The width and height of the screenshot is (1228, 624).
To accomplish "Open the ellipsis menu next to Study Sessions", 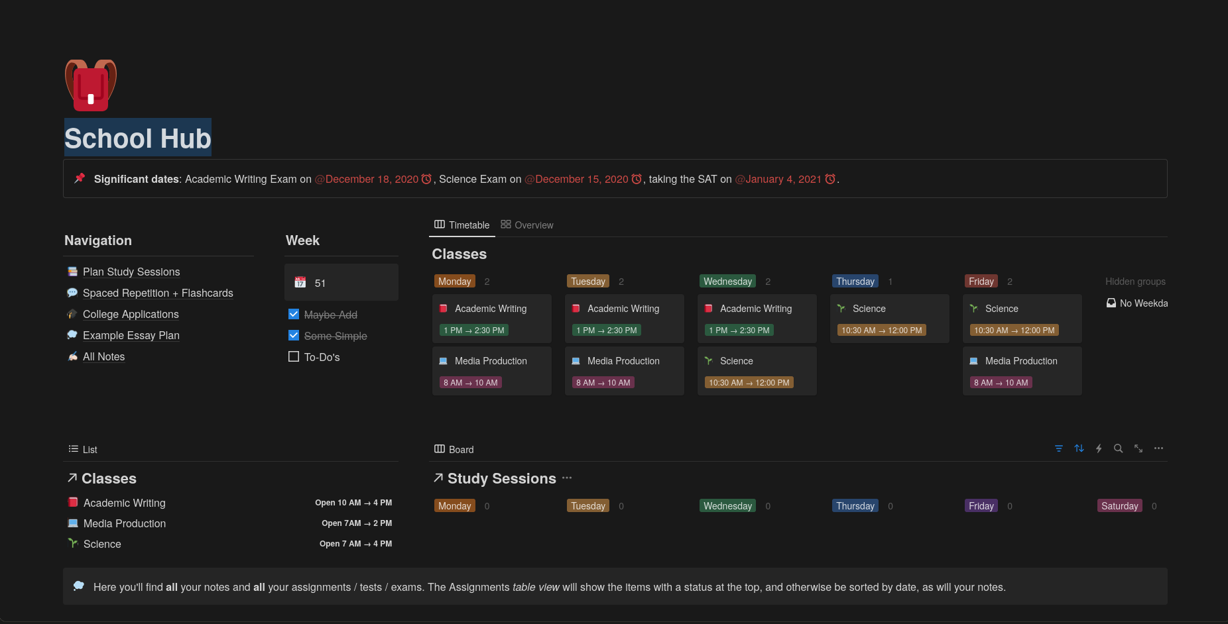I will [567, 478].
